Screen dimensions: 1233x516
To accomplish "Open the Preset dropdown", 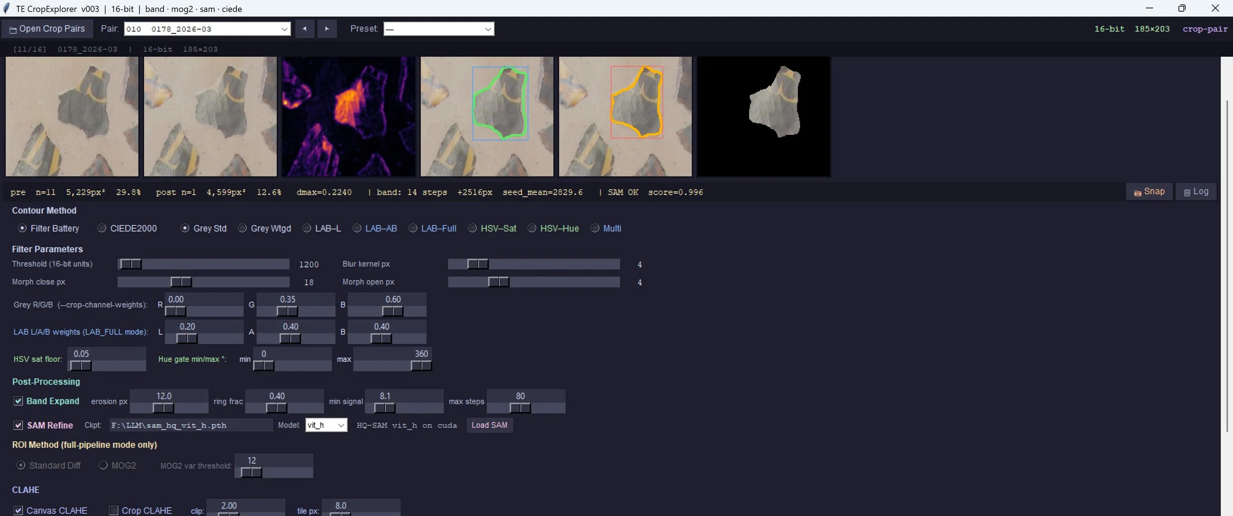I will (438, 29).
